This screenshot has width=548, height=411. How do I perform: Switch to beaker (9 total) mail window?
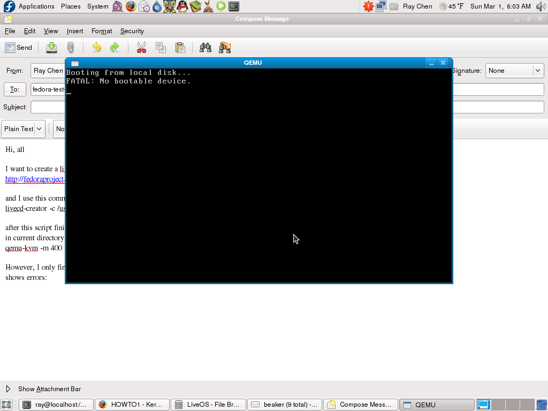[x=285, y=405]
